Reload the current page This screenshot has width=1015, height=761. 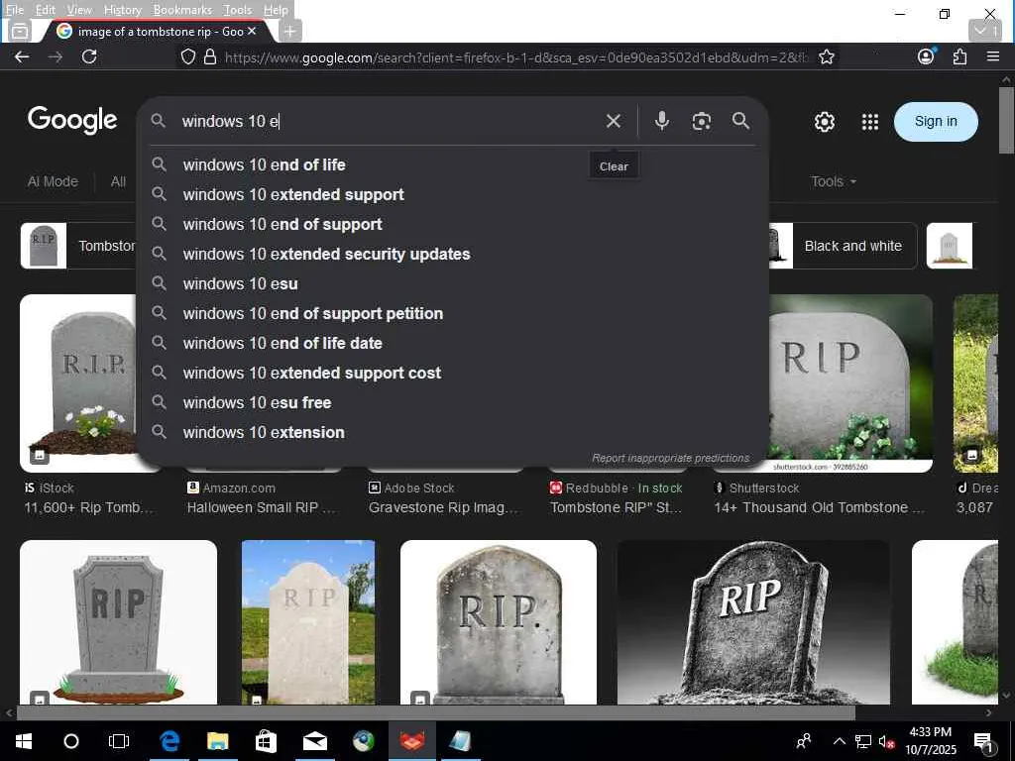point(89,56)
